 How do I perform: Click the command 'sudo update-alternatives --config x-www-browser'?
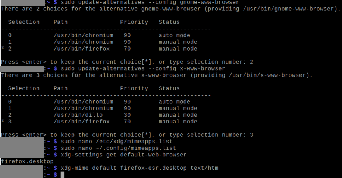142,69
